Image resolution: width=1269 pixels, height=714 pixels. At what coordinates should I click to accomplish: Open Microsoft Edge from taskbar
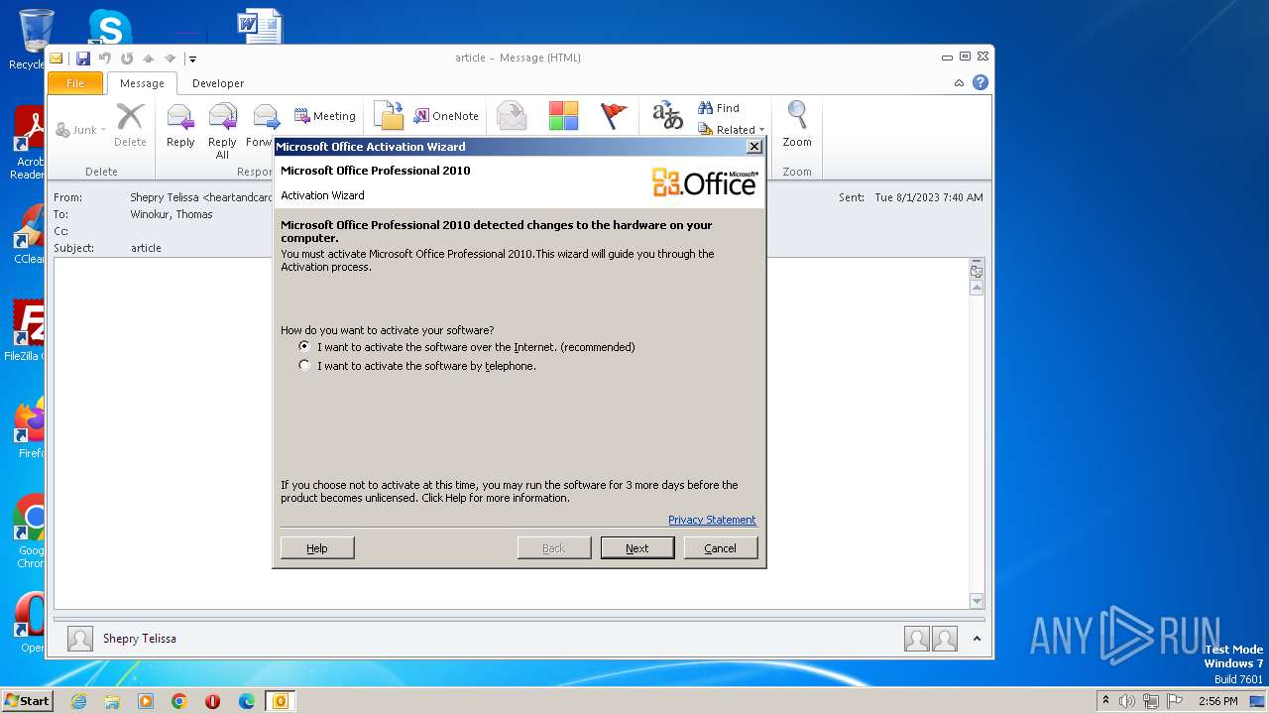click(x=247, y=701)
